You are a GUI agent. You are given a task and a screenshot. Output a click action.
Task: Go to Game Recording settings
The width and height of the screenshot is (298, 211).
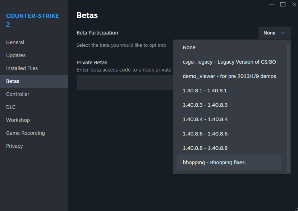coord(34,133)
